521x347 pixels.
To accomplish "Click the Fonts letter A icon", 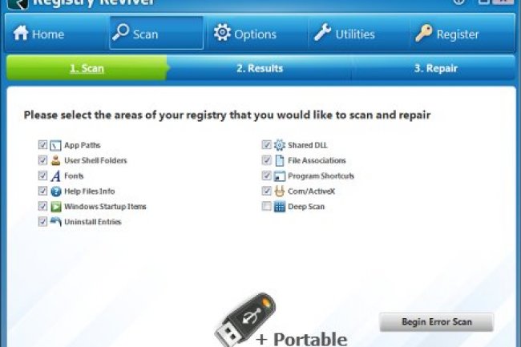I will click(56, 176).
